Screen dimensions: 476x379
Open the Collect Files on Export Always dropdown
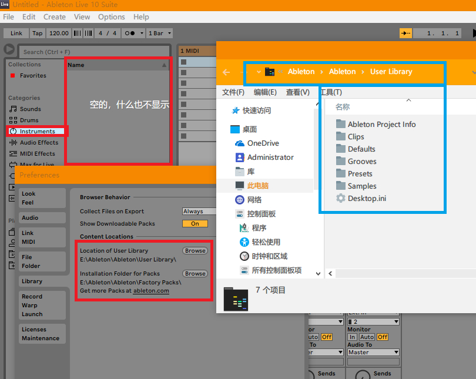199,211
